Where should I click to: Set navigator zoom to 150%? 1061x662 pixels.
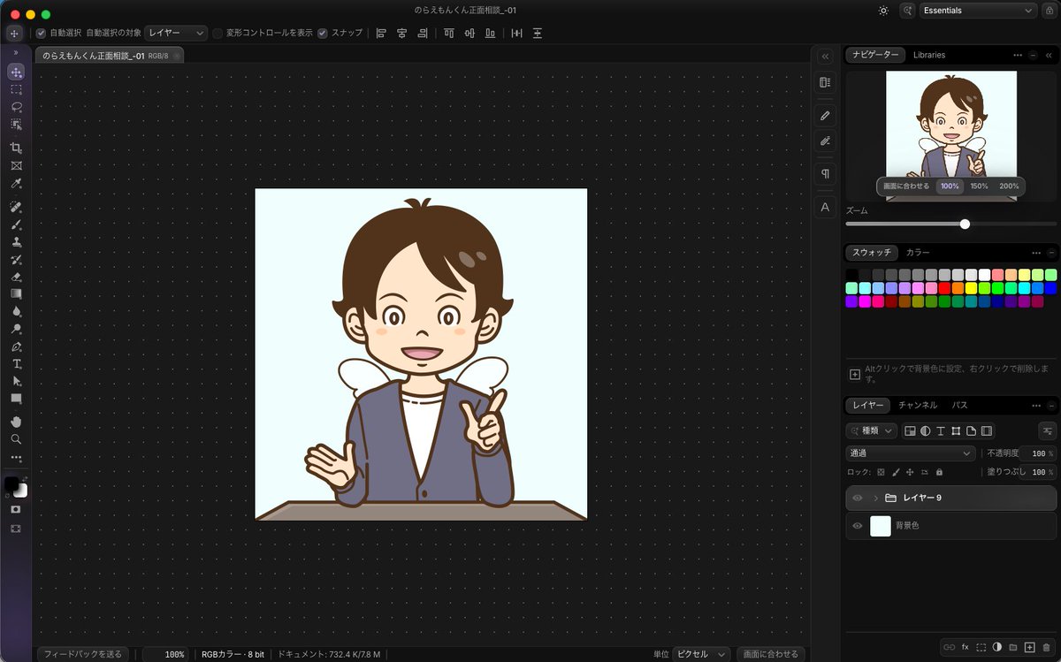pyautogui.click(x=979, y=186)
